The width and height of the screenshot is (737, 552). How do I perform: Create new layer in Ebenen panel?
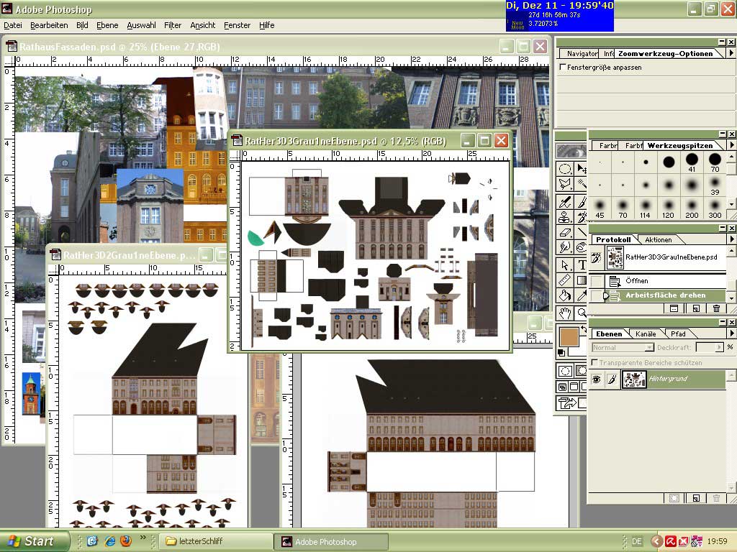tap(696, 498)
